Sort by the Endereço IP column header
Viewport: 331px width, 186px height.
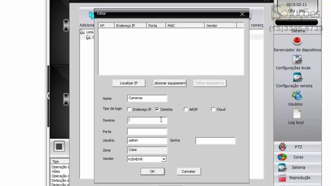130,25
